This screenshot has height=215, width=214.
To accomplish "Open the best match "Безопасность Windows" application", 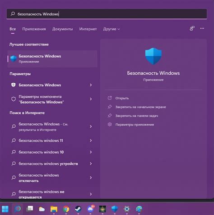I will (52, 58).
